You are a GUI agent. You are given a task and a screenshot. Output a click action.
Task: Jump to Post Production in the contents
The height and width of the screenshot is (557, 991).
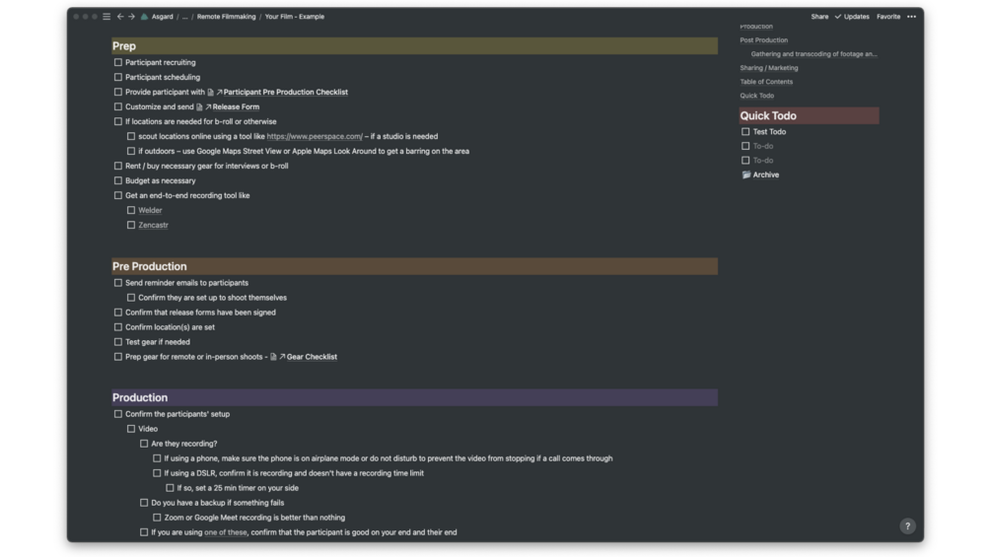pyautogui.click(x=764, y=40)
